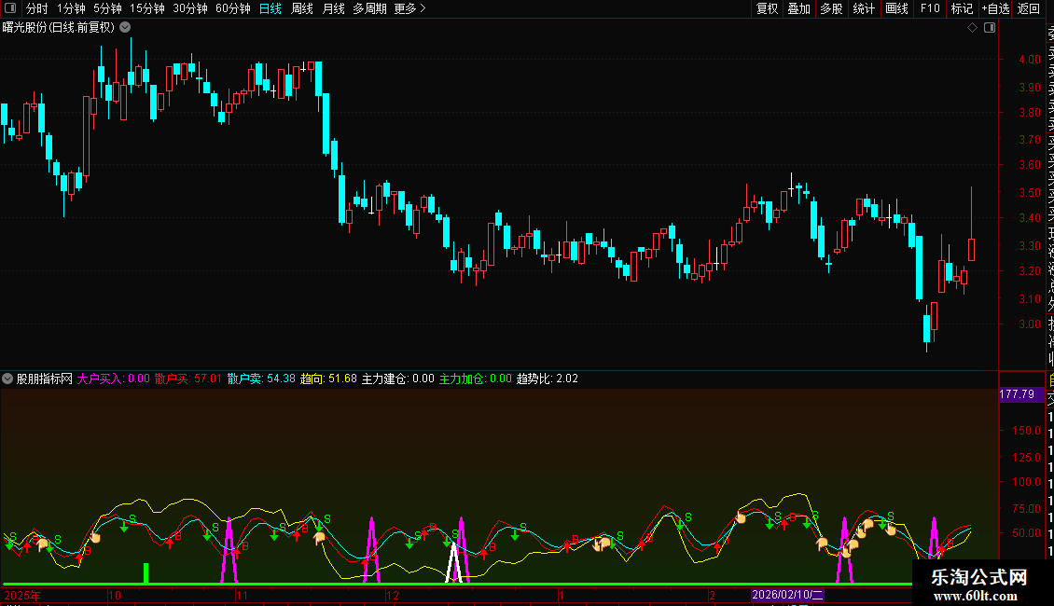Open F10 company information
Image resolution: width=1054 pixels, height=606 pixels.
(x=930, y=8)
